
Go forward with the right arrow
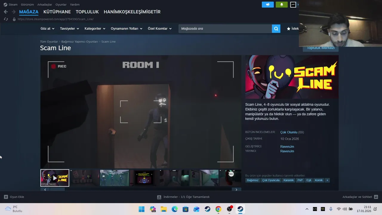click(13, 12)
